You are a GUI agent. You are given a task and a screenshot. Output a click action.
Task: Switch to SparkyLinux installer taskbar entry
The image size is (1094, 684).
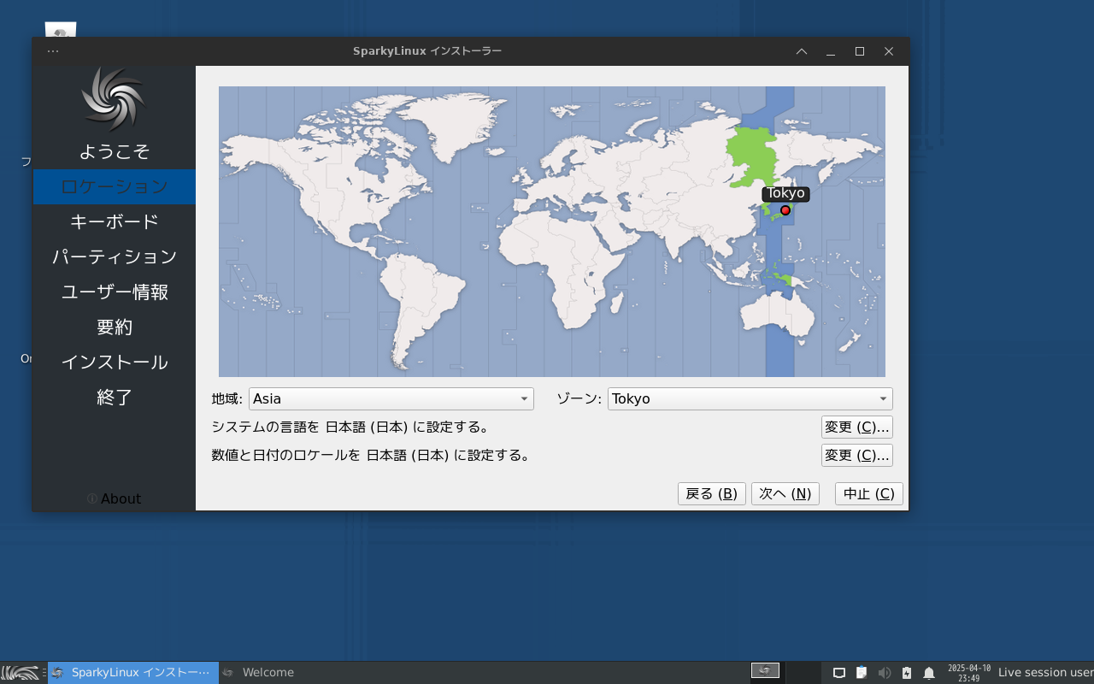tap(133, 673)
